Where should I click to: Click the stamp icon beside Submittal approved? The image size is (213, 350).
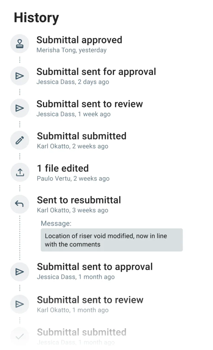[19, 44]
